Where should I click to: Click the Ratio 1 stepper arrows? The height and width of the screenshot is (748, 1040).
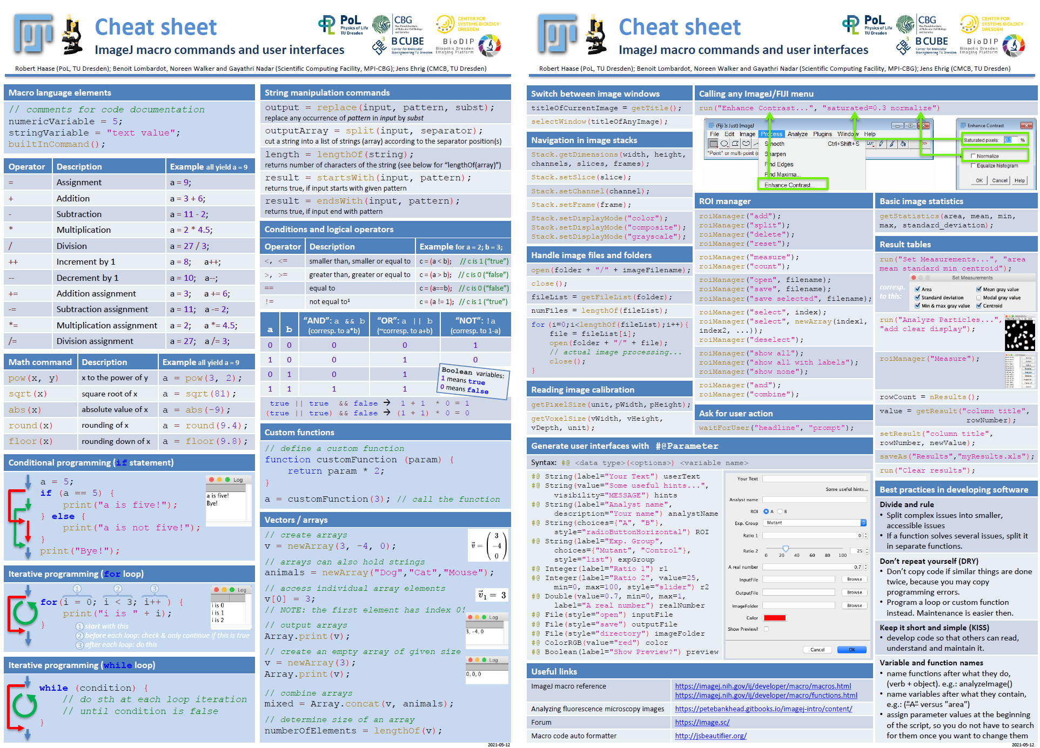pyautogui.click(x=865, y=536)
